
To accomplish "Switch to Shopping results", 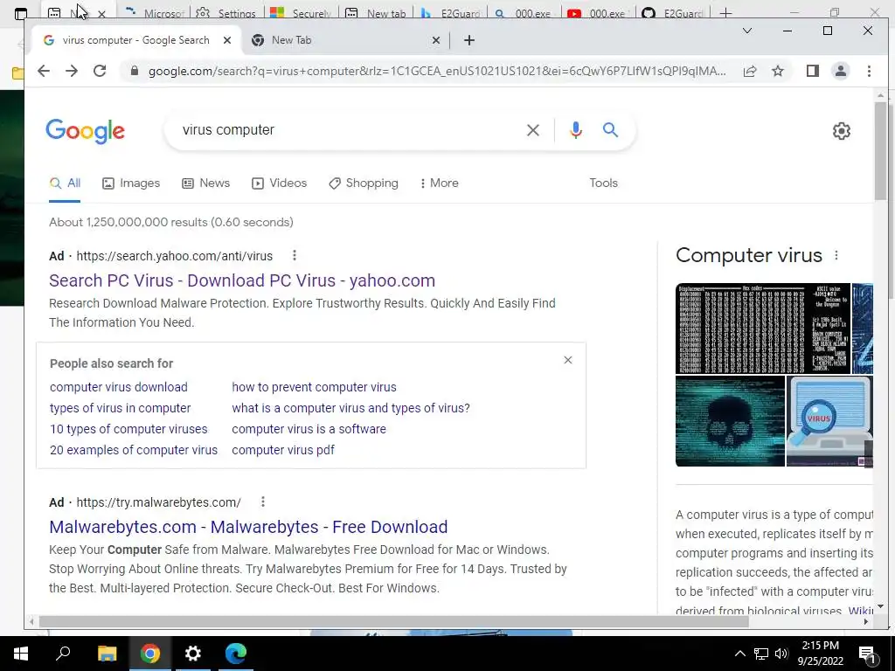I will coord(364,183).
